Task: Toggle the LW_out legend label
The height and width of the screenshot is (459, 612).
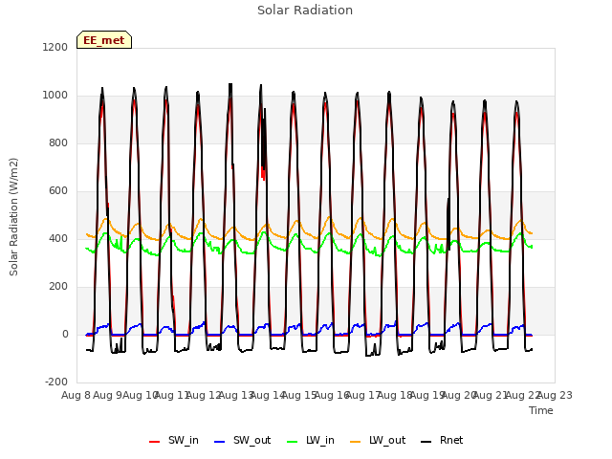Action: (387, 440)
